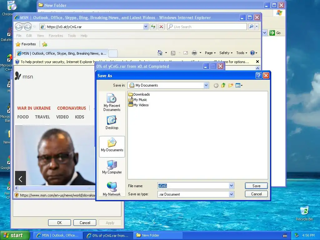
Task: Open the View Menu icon in Save As
Action: pos(239,86)
